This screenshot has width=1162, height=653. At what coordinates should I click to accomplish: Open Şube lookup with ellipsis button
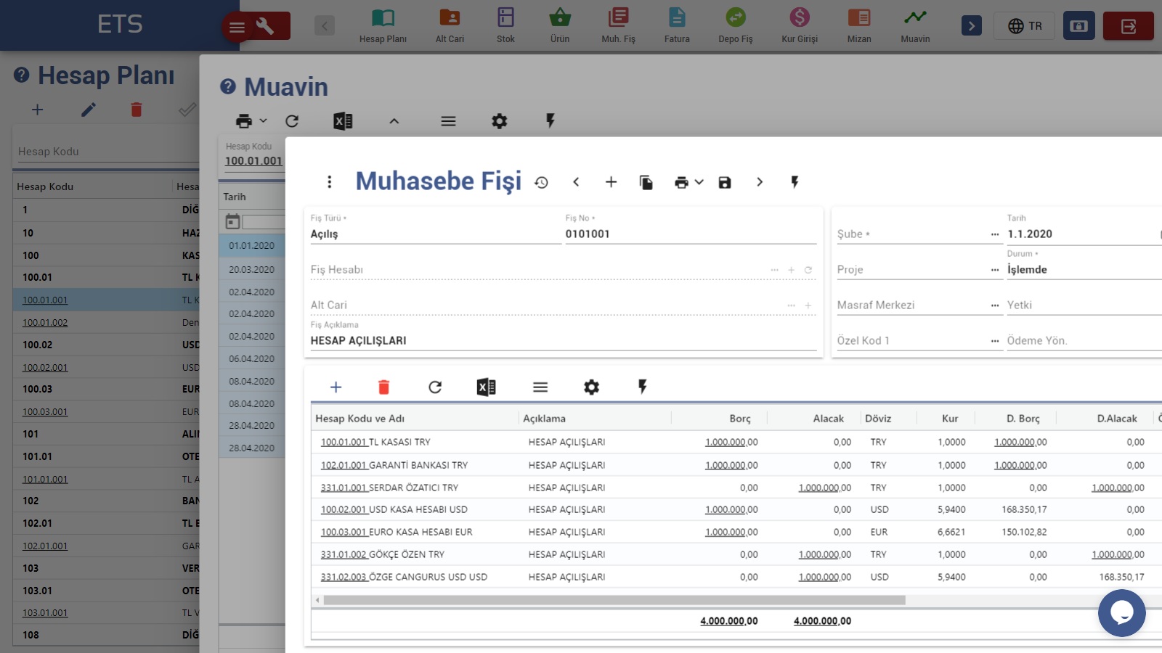[x=995, y=234]
